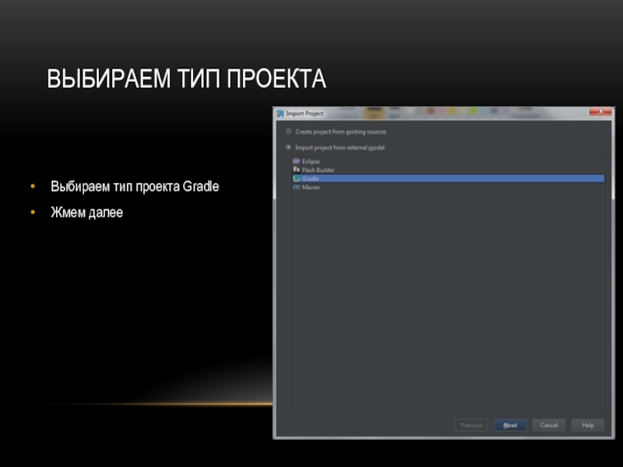Click the Next button
Viewport: 623px width, 467px height.
pyautogui.click(x=510, y=425)
